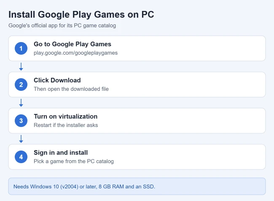The width and height of the screenshot is (274, 201).
Task: Click the 'Turn on virtualization' step title
Action: [65, 116]
